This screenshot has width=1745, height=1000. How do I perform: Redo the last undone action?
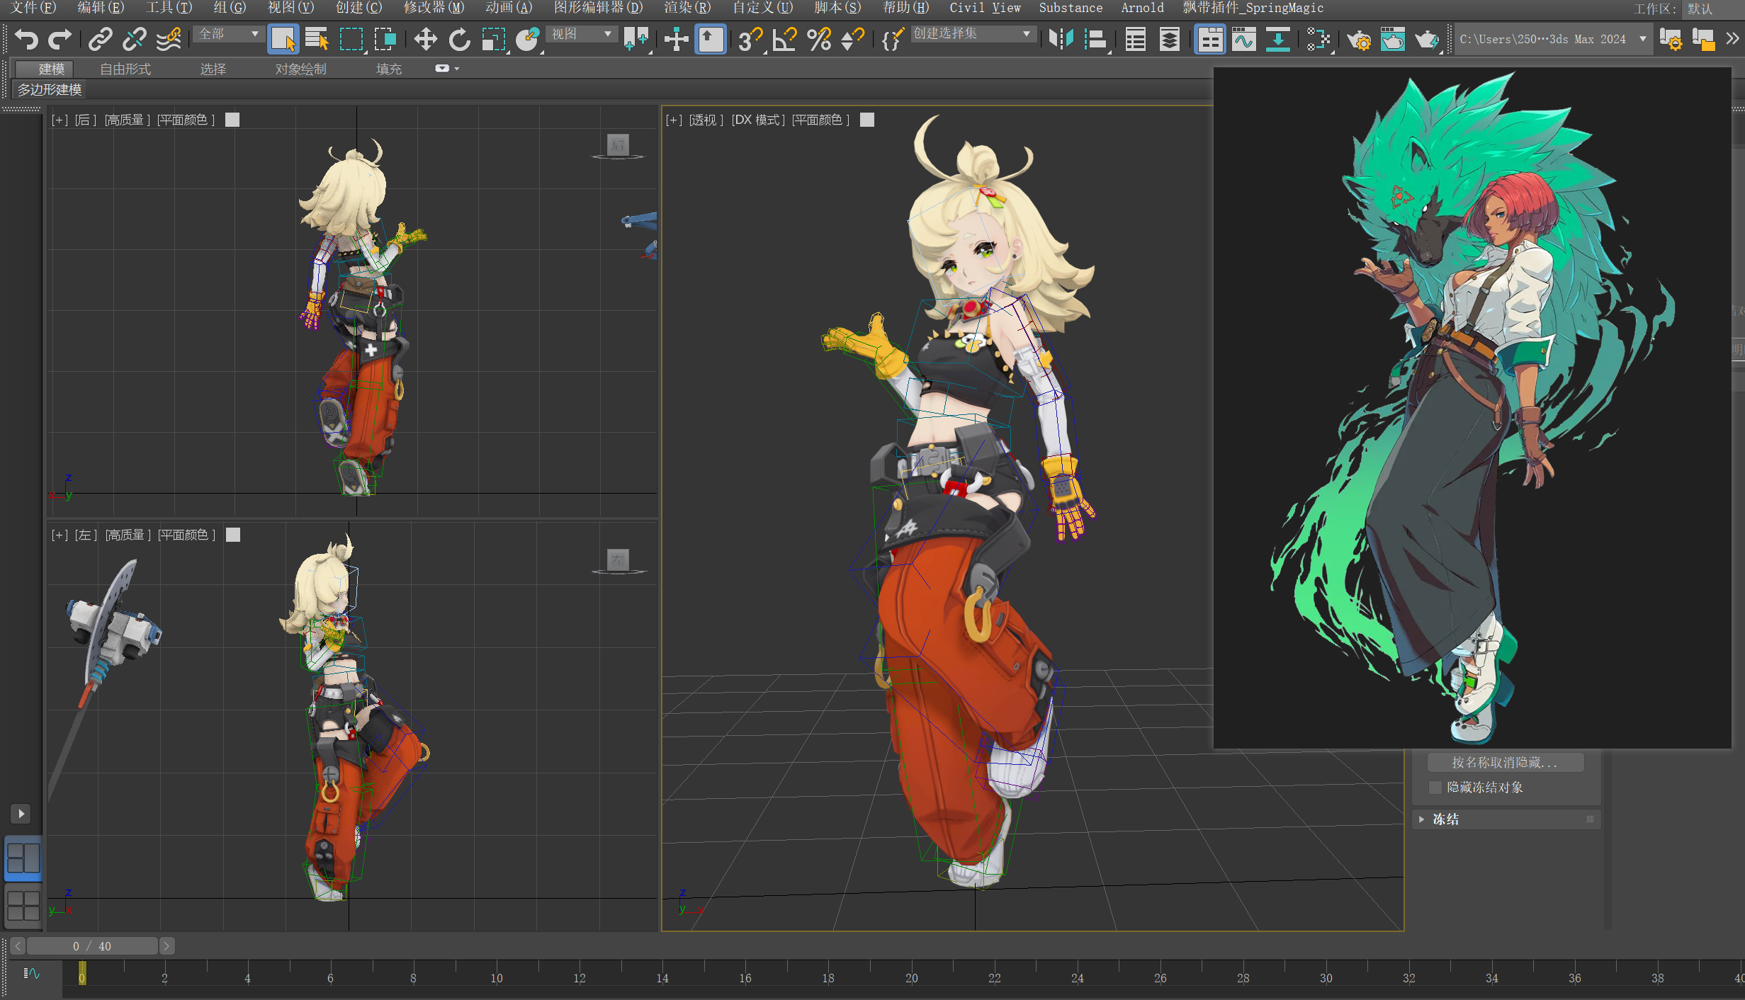[x=60, y=39]
